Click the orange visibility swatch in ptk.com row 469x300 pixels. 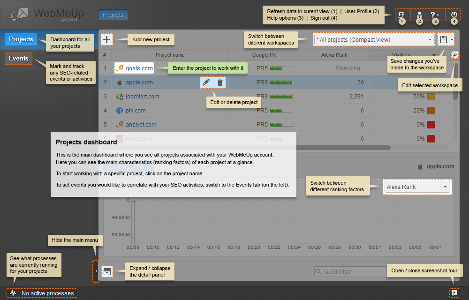point(431,111)
